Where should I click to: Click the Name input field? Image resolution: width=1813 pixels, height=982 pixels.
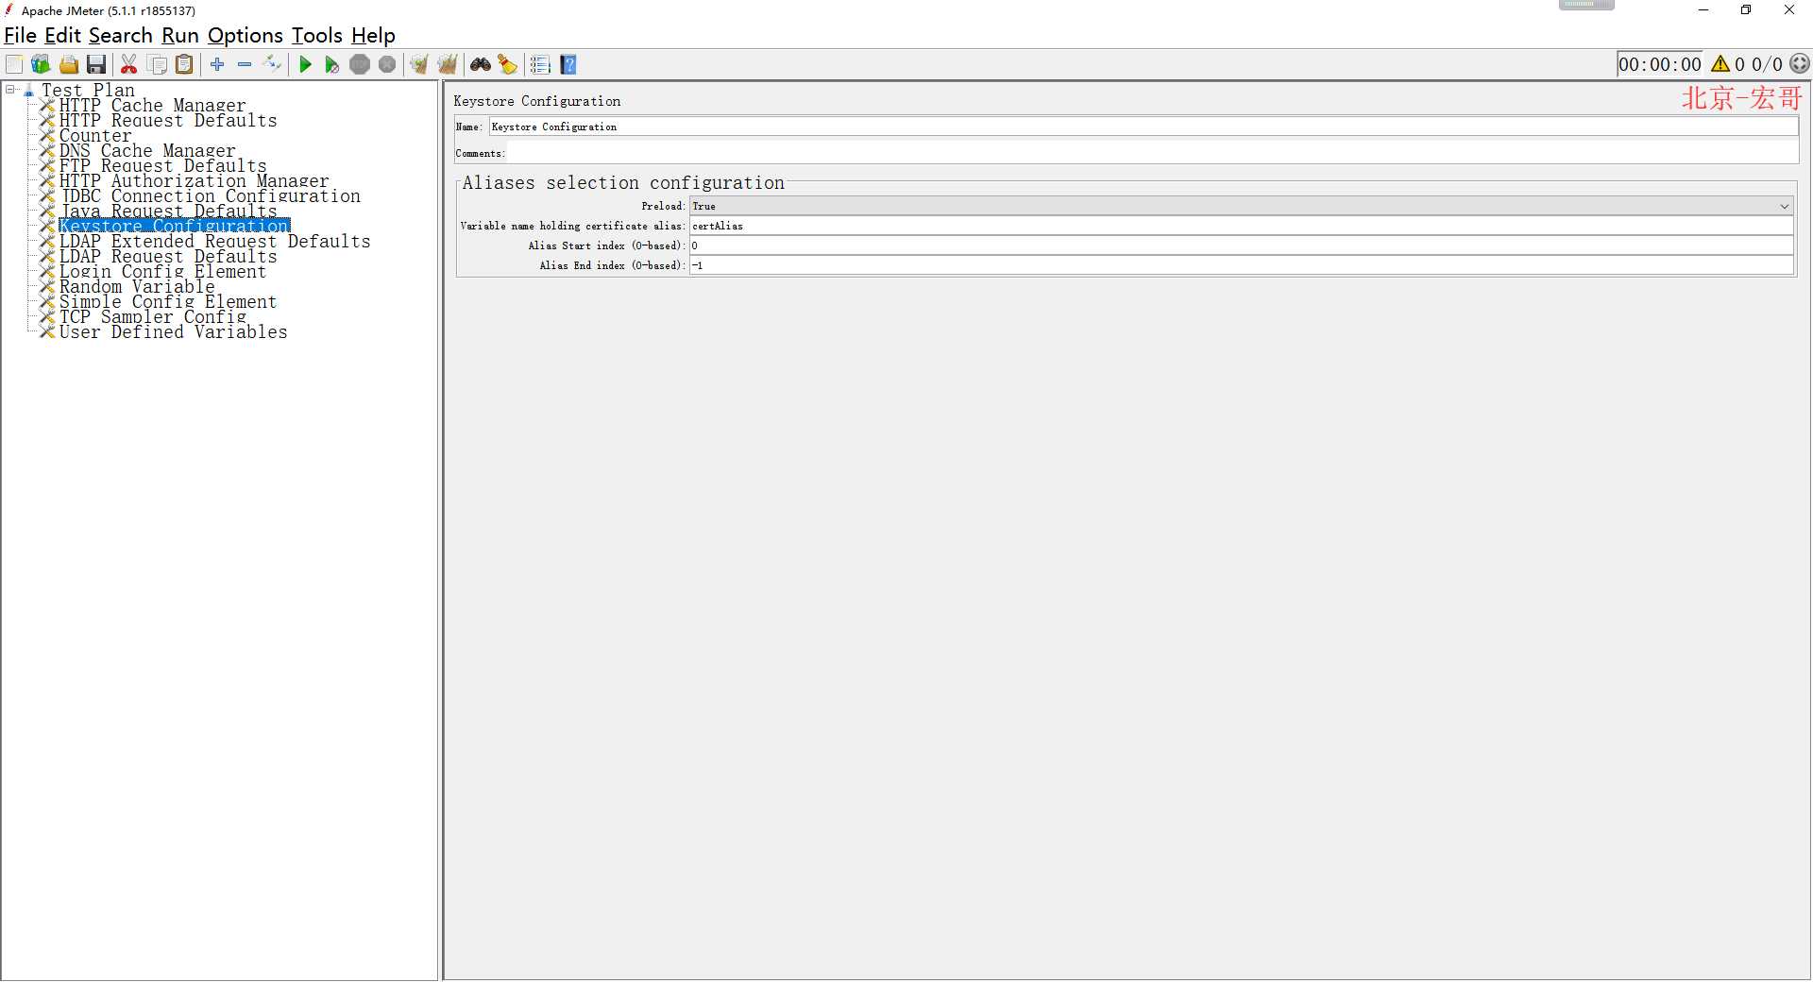point(1143,127)
